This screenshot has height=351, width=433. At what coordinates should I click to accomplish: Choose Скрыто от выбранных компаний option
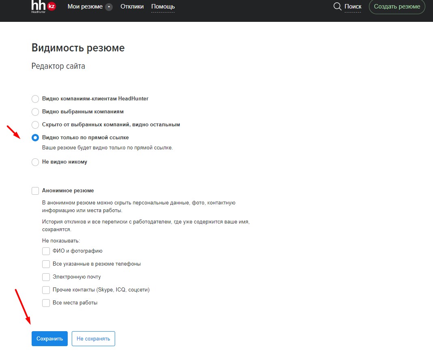[x=35, y=125]
